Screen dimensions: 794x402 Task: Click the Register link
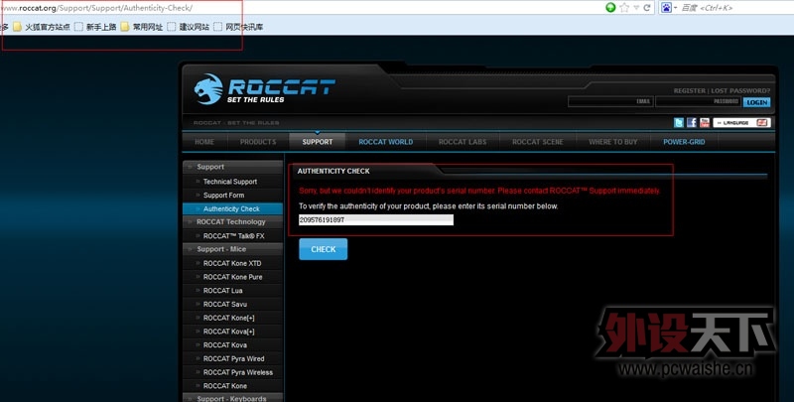(x=689, y=90)
